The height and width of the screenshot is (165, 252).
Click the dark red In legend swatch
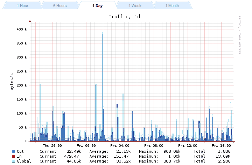pos(13,156)
